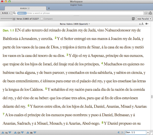The image size is (153, 135).
Task: Increase text size with large A
Action: pos(142,24)
